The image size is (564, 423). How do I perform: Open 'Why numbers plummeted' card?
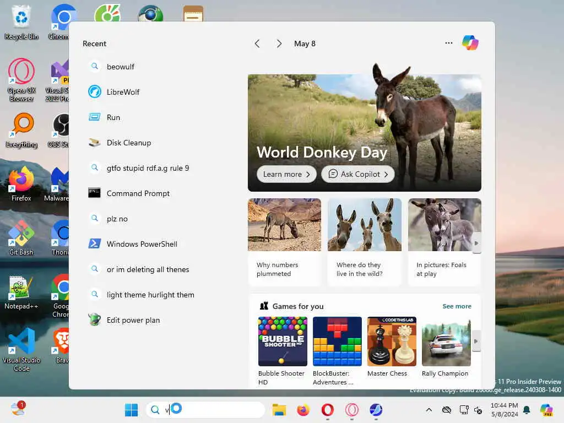(284, 242)
